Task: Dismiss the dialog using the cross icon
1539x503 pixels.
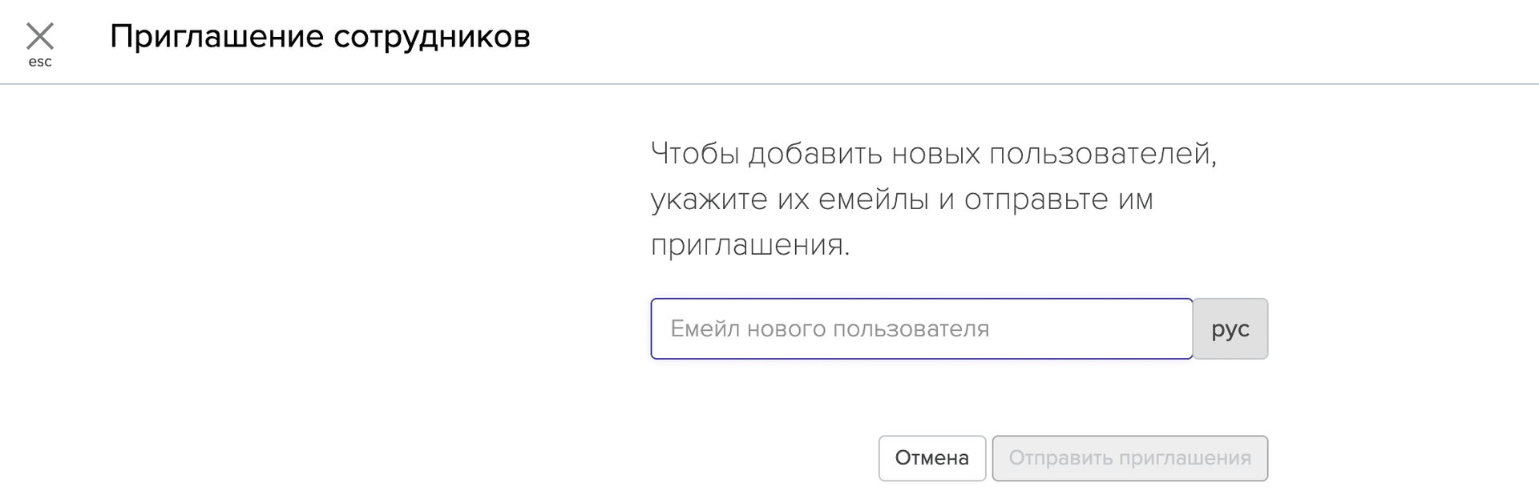Action: click(39, 37)
